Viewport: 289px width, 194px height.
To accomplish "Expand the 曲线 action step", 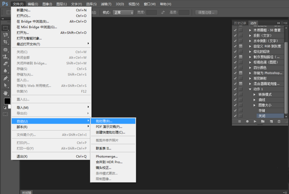I will tap(255, 100).
